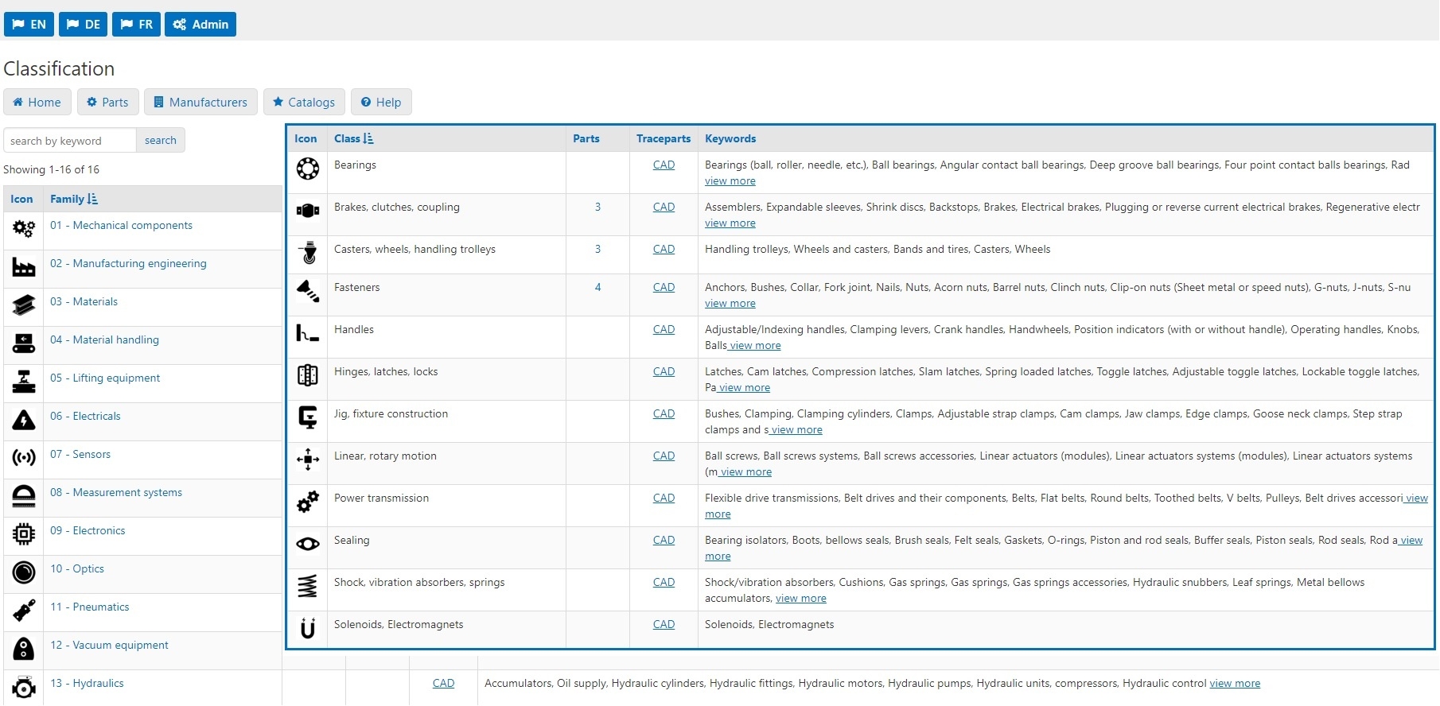Expand 'view more' for Linear, rotary motion
Viewport: 1440px width, 706px height.
tap(746, 472)
